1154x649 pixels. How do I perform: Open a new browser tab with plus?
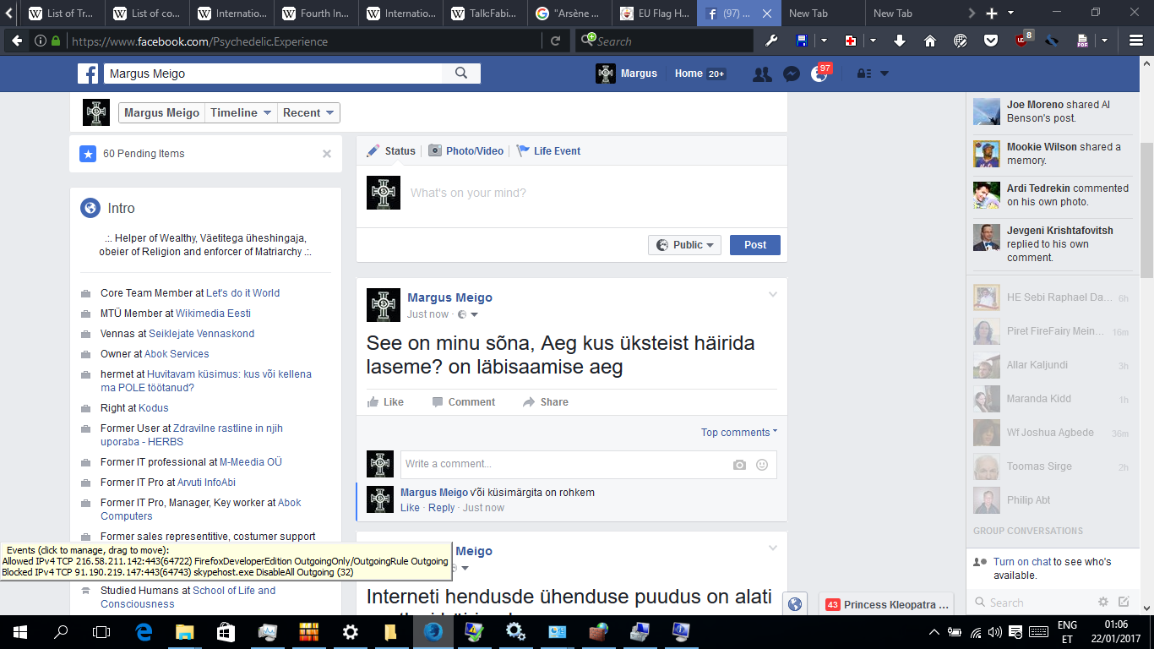click(x=992, y=14)
